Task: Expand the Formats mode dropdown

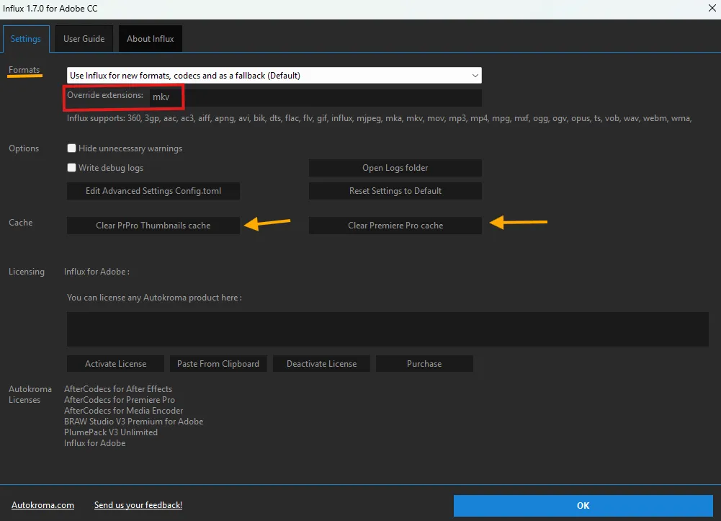Action: pyautogui.click(x=274, y=76)
